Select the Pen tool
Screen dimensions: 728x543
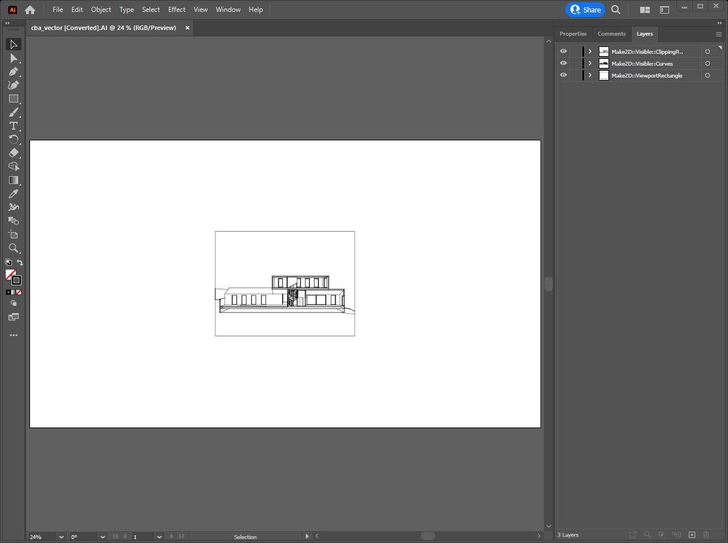click(x=14, y=71)
